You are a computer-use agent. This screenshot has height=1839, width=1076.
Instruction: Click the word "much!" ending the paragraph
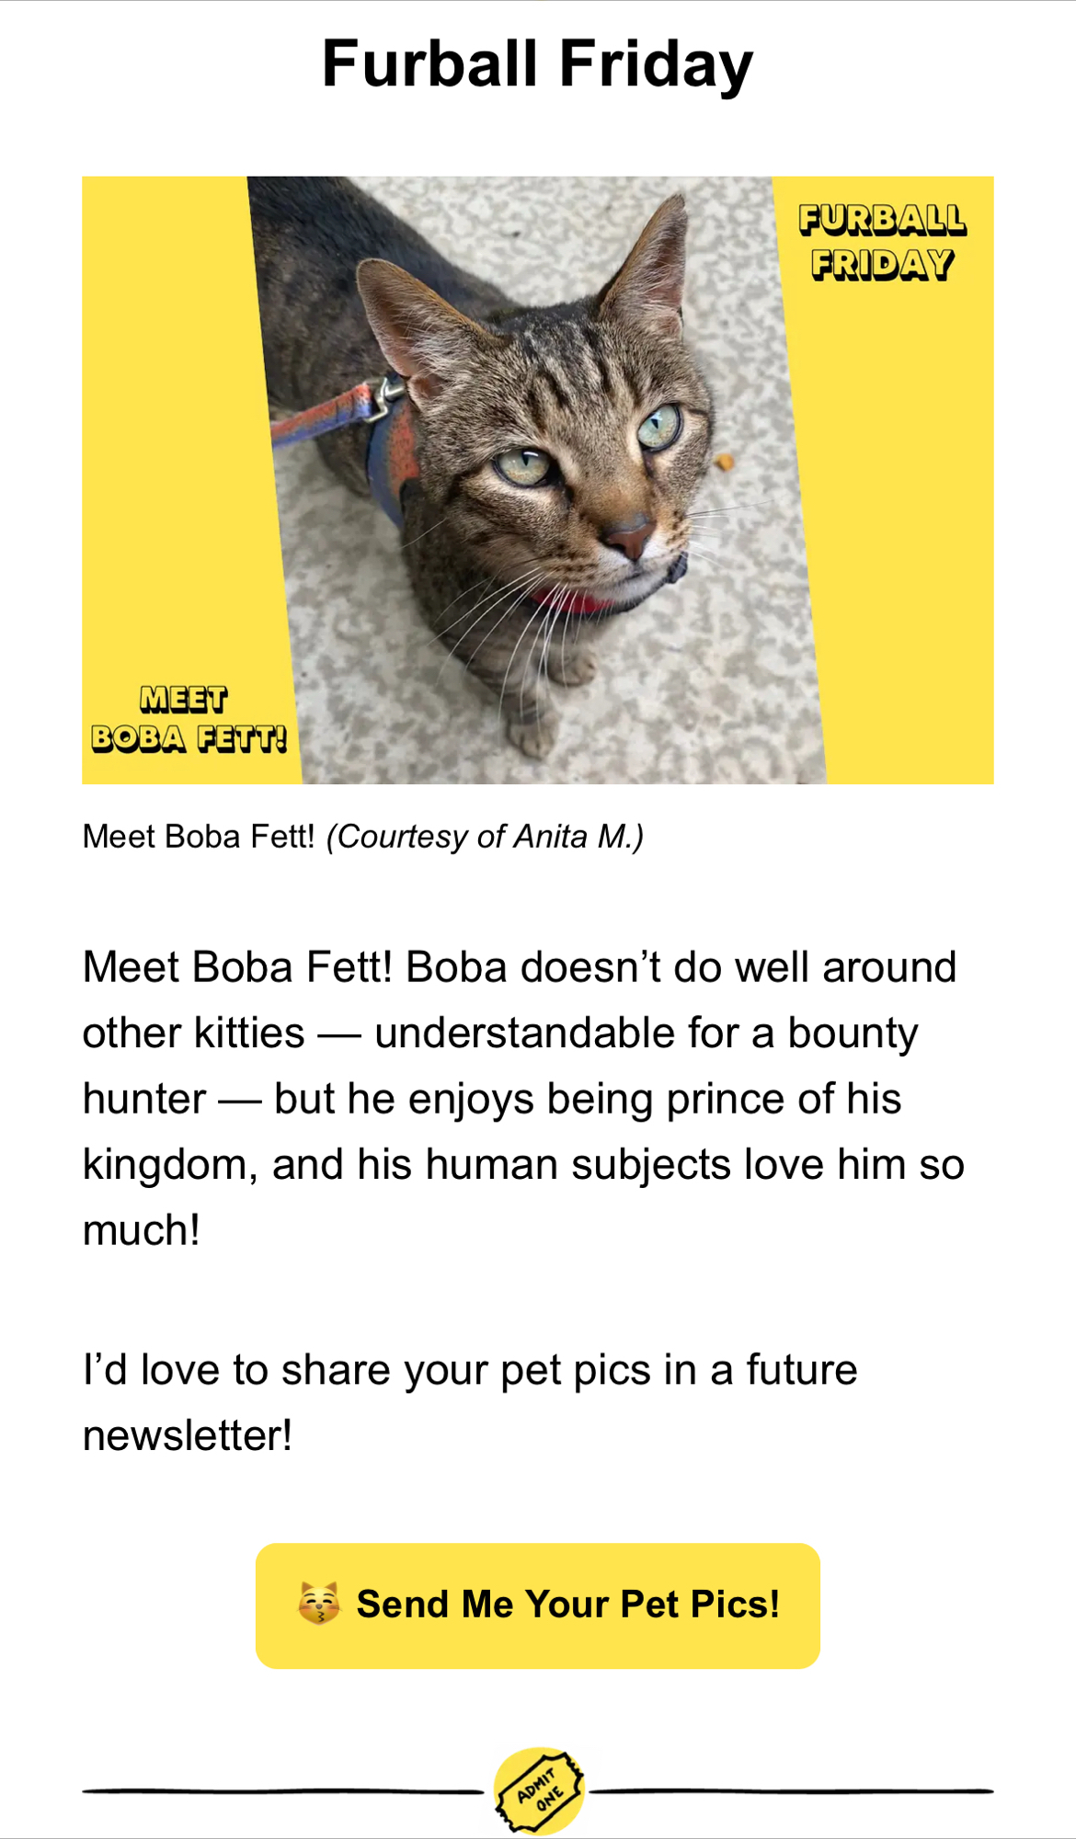pyautogui.click(x=142, y=1230)
